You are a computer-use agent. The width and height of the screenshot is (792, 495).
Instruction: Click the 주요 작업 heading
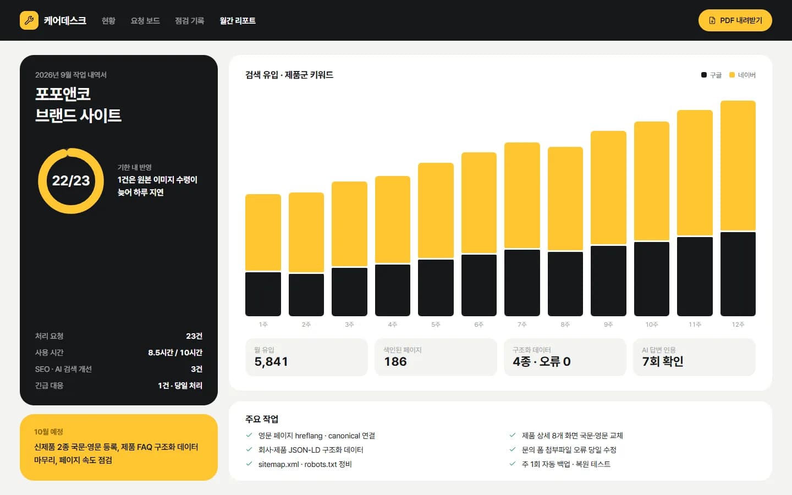click(x=262, y=419)
